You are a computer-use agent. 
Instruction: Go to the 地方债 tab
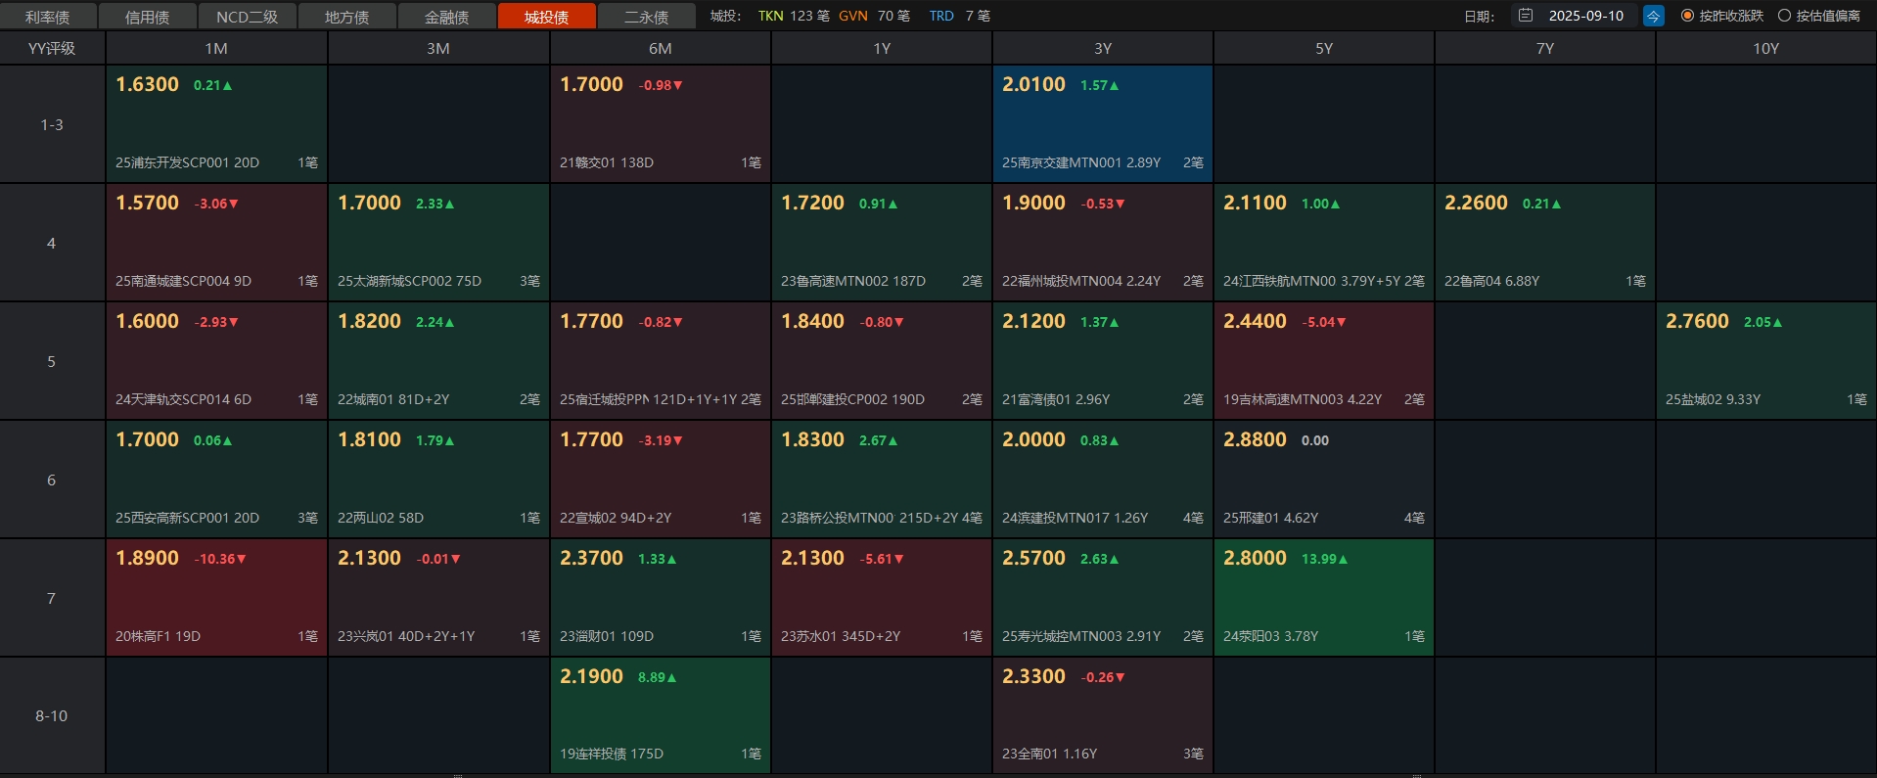pos(346,17)
